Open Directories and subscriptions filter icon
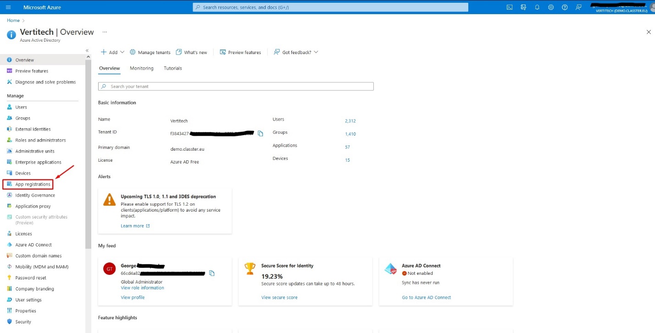The image size is (655, 333). pos(523,7)
